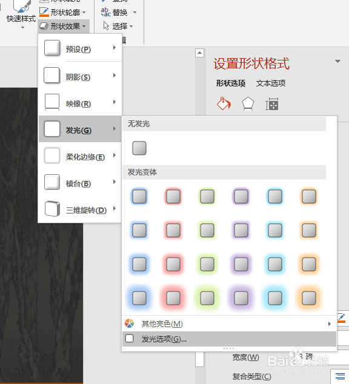The image size is (349, 384).
Task: Choose the no-glow swatch under 无发光
Action: pyautogui.click(x=139, y=148)
